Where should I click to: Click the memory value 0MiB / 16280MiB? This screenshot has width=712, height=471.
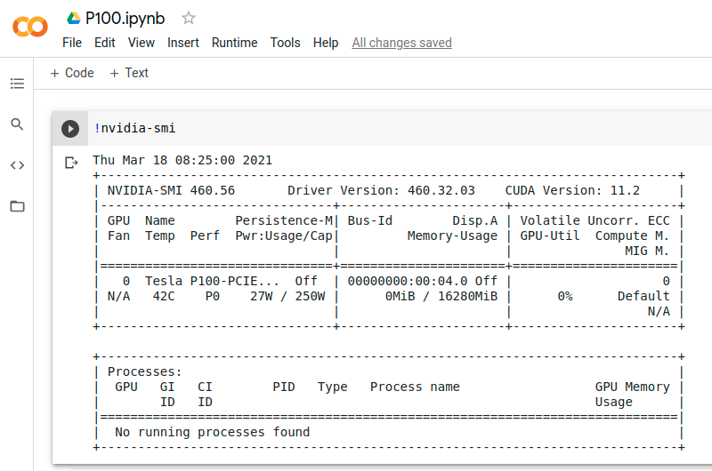coord(441,296)
